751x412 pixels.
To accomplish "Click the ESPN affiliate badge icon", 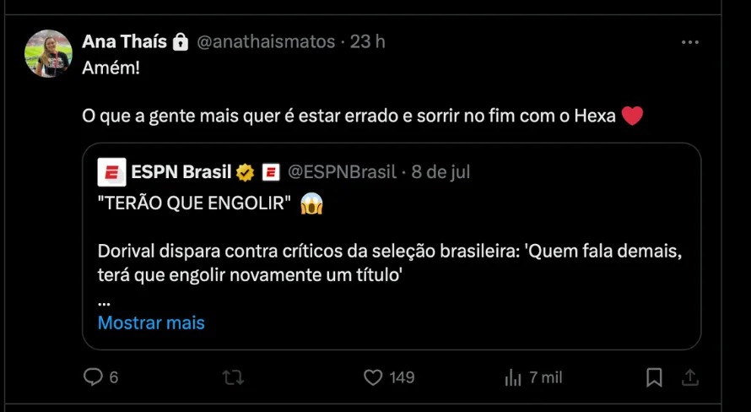I will click(270, 172).
